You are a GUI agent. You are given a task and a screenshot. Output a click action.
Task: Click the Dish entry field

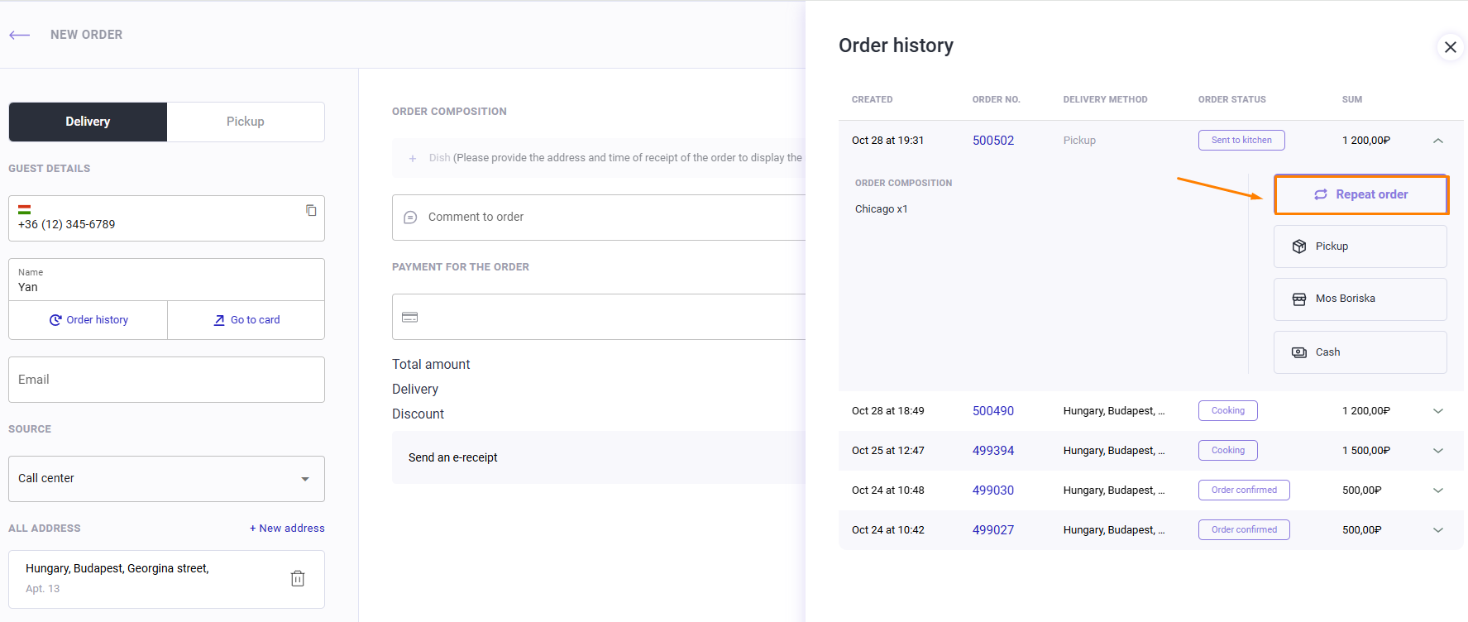coord(599,158)
